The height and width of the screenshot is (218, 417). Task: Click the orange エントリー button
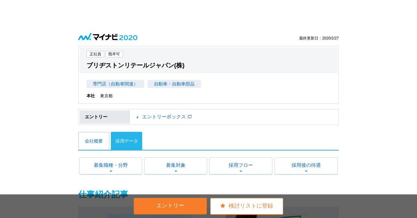click(x=170, y=206)
